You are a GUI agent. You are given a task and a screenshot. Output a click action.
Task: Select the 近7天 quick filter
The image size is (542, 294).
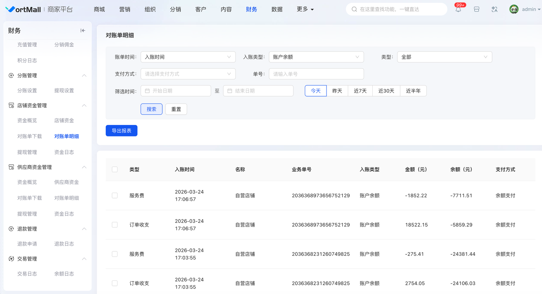tap(360, 91)
